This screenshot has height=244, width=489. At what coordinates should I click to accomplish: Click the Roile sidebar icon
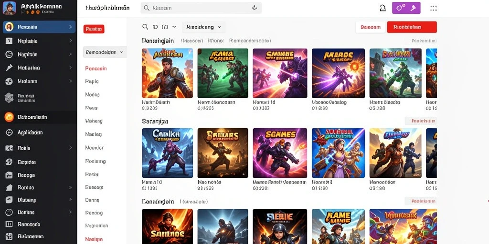(x=9, y=148)
